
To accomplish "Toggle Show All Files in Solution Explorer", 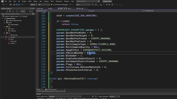I will point(24,11).
